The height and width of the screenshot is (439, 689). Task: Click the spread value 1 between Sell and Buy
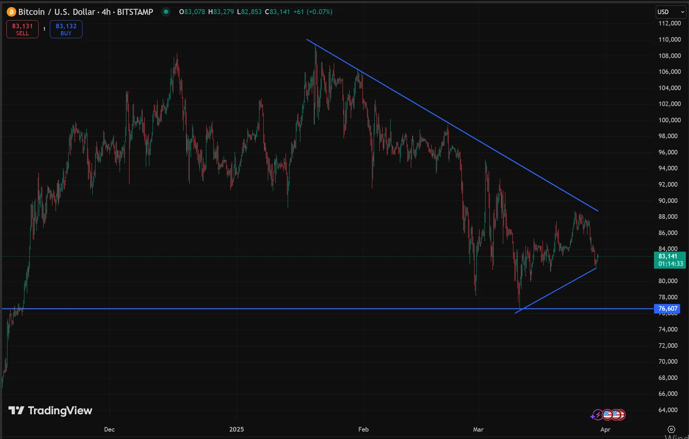pos(44,29)
